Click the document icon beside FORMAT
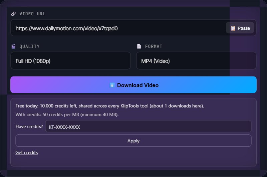The height and width of the screenshot is (177, 267). (139, 46)
